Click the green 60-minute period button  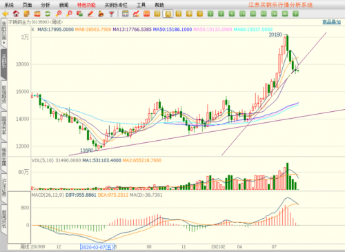(264, 14)
